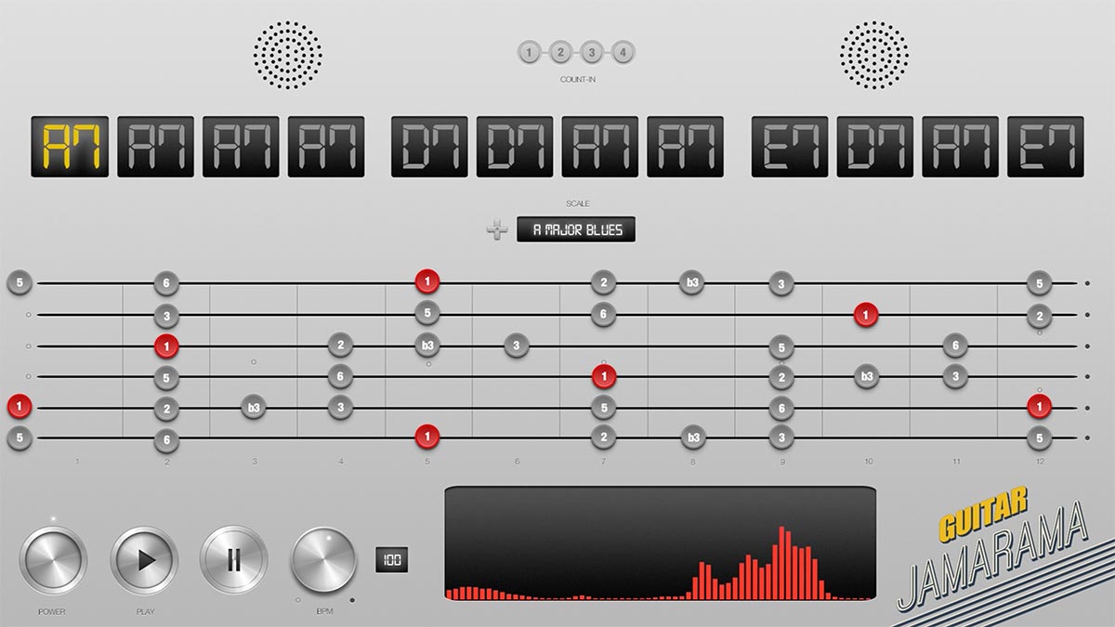This screenshot has height=627, width=1115.
Task: Set count-in to 1 beat
Action: tap(529, 53)
